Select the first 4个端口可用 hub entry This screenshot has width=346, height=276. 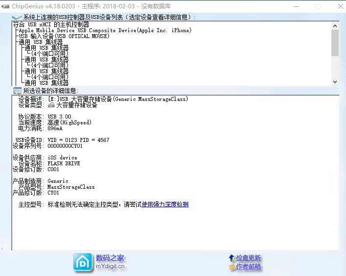[x=50, y=54]
